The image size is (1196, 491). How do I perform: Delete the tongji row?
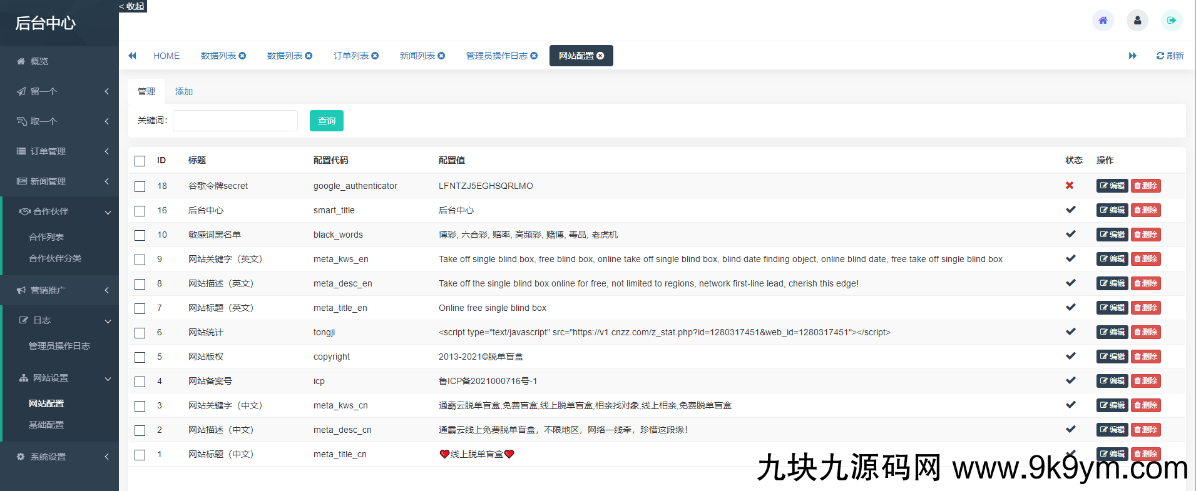click(x=1146, y=332)
